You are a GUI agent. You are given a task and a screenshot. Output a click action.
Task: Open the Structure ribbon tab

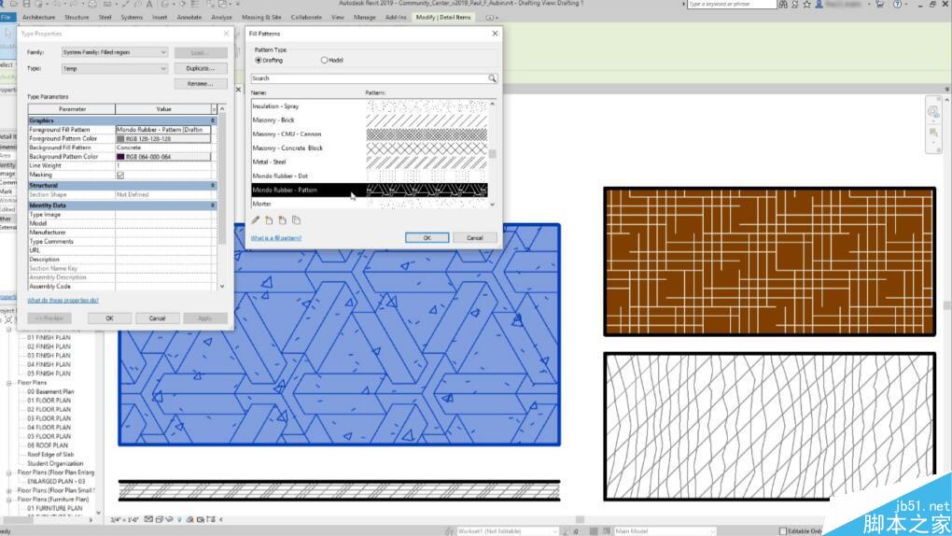pyautogui.click(x=77, y=18)
